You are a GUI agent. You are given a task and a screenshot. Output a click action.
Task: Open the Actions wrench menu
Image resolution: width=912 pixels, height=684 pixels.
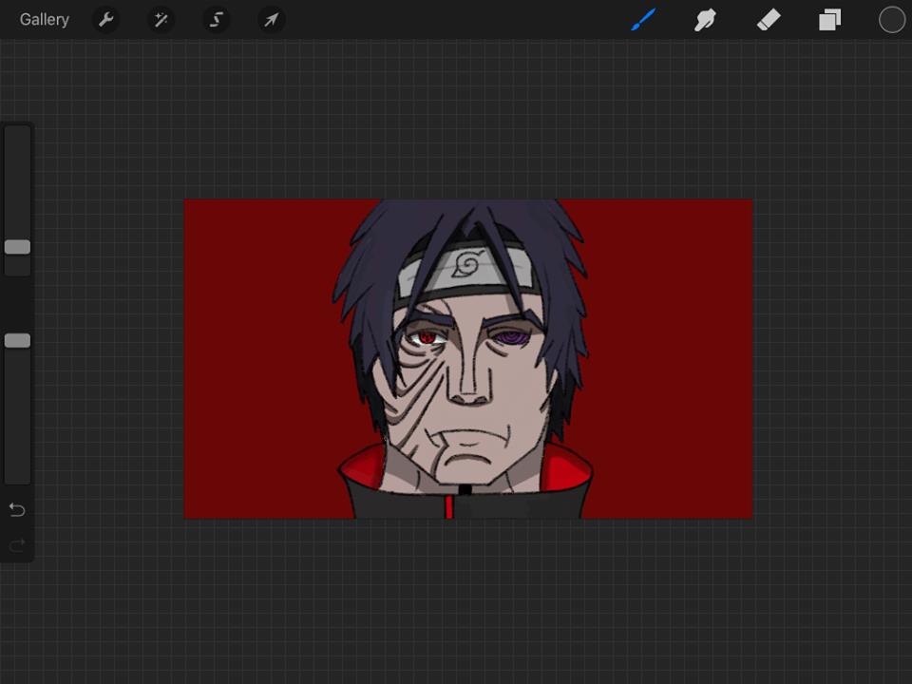pyautogui.click(x=106, y=19)
